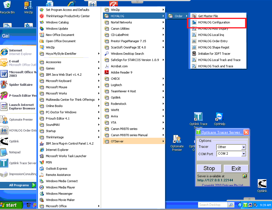Click the Adobe Reader 9 icon
The width and height of the screenshot is (272, 210).
point(107,72)
